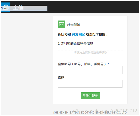This screenshot has height=116, width=140.
Task: Select the 开发测试 app name beside icon
Action: coord(74,24)
